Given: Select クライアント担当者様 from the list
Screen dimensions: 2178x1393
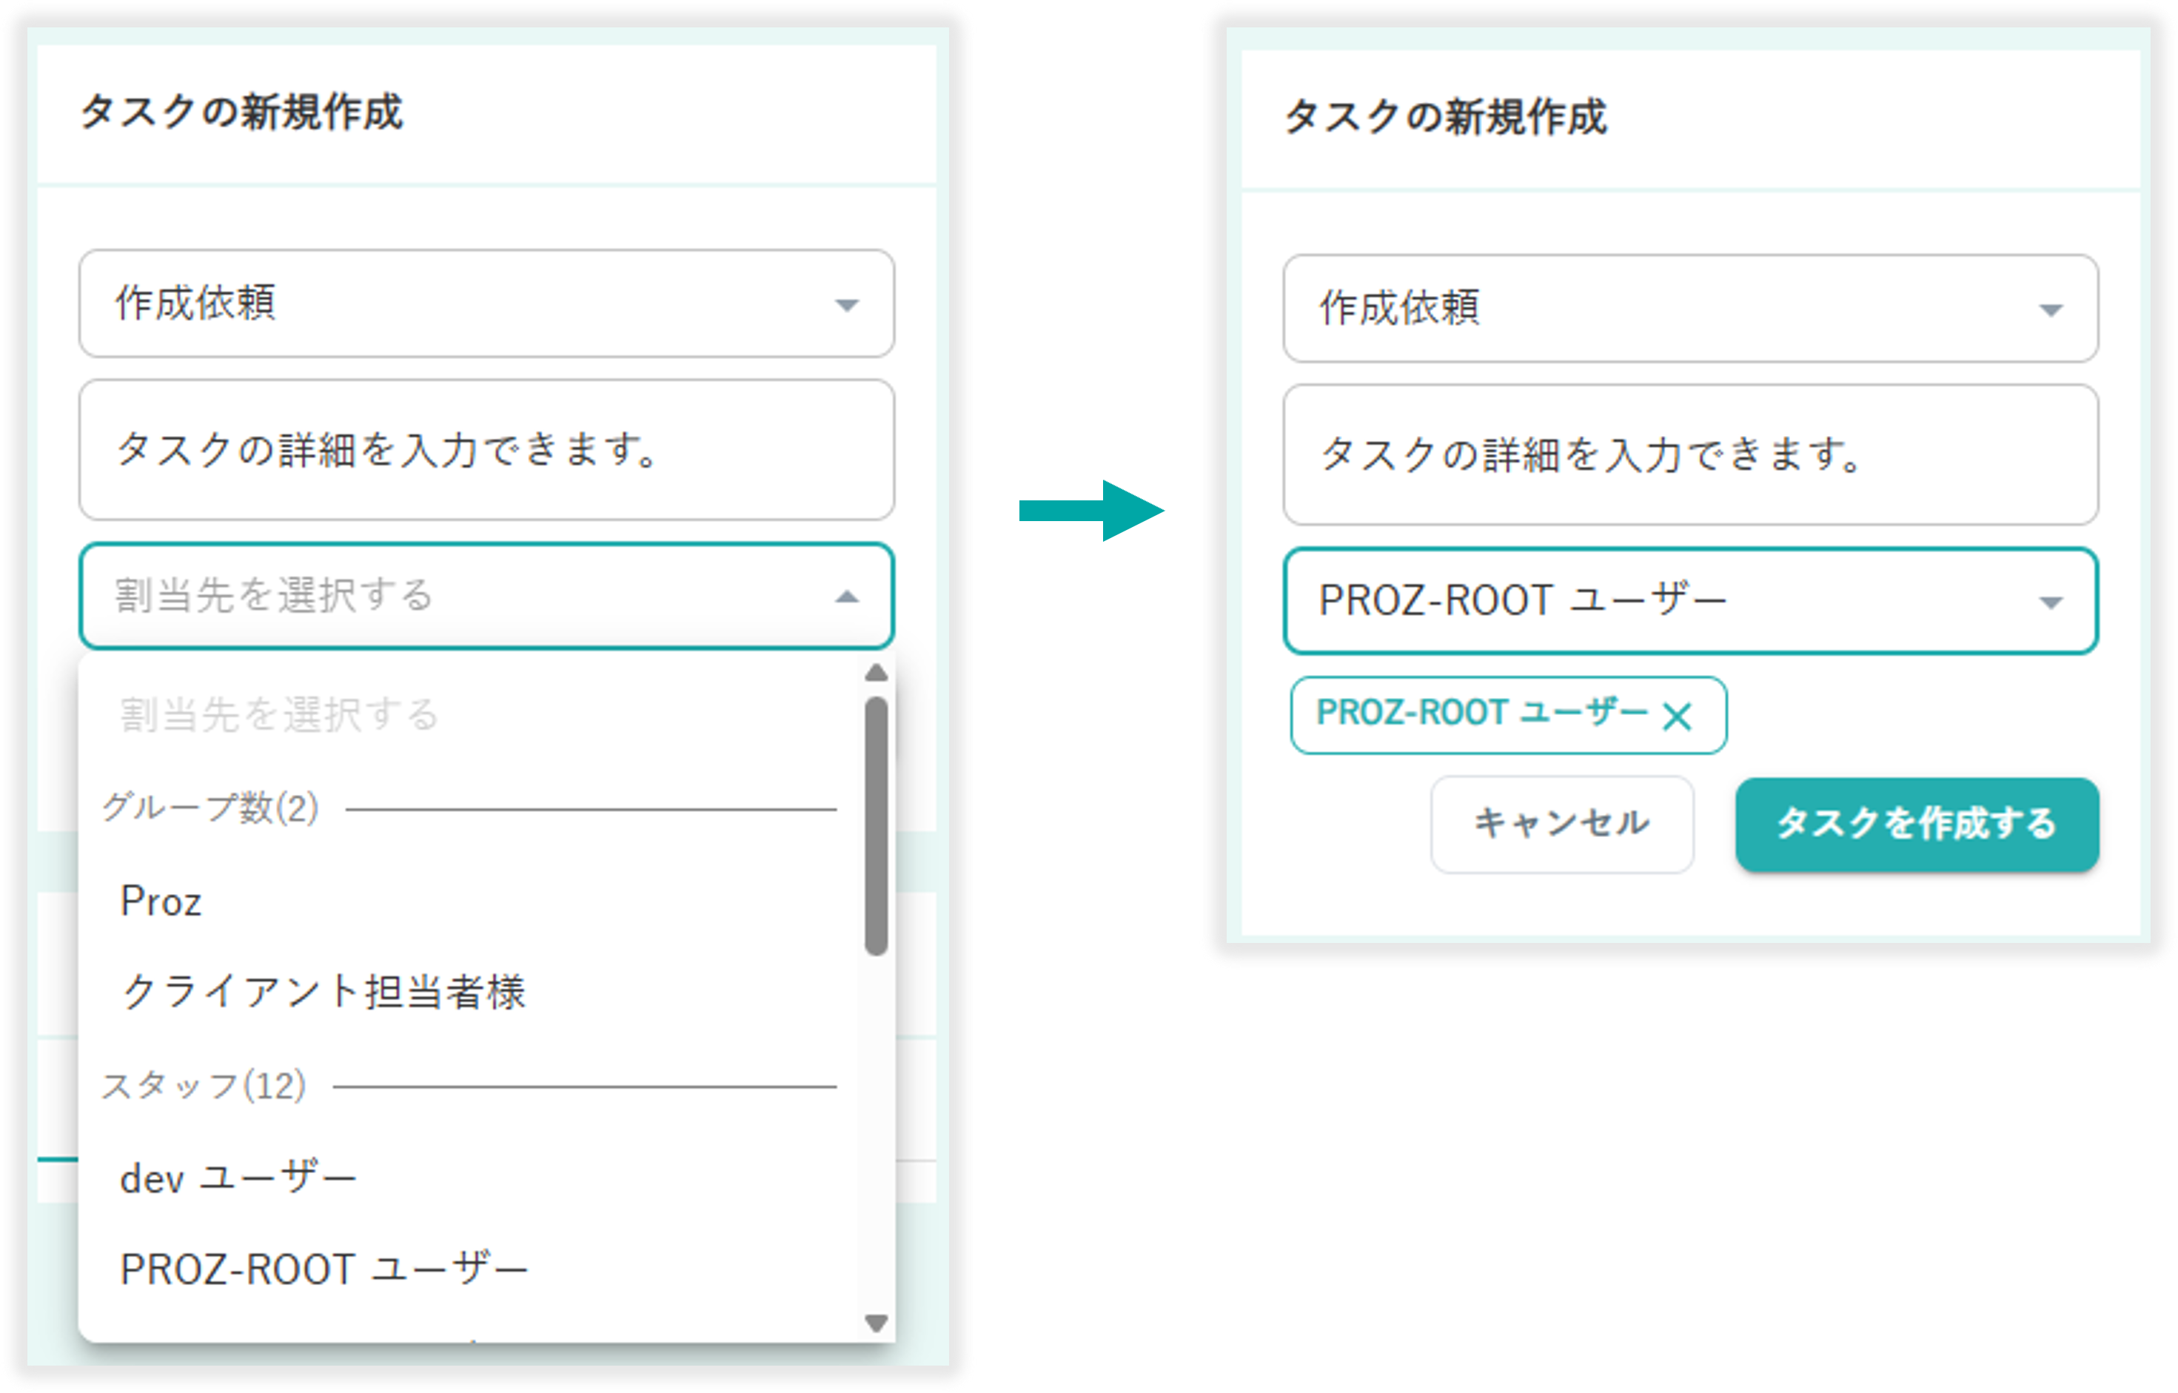Looking at the screenshot, I should 323,991.
